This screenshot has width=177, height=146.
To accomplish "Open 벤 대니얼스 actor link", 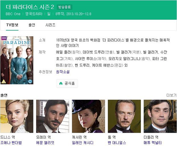I will coord(117,143).
